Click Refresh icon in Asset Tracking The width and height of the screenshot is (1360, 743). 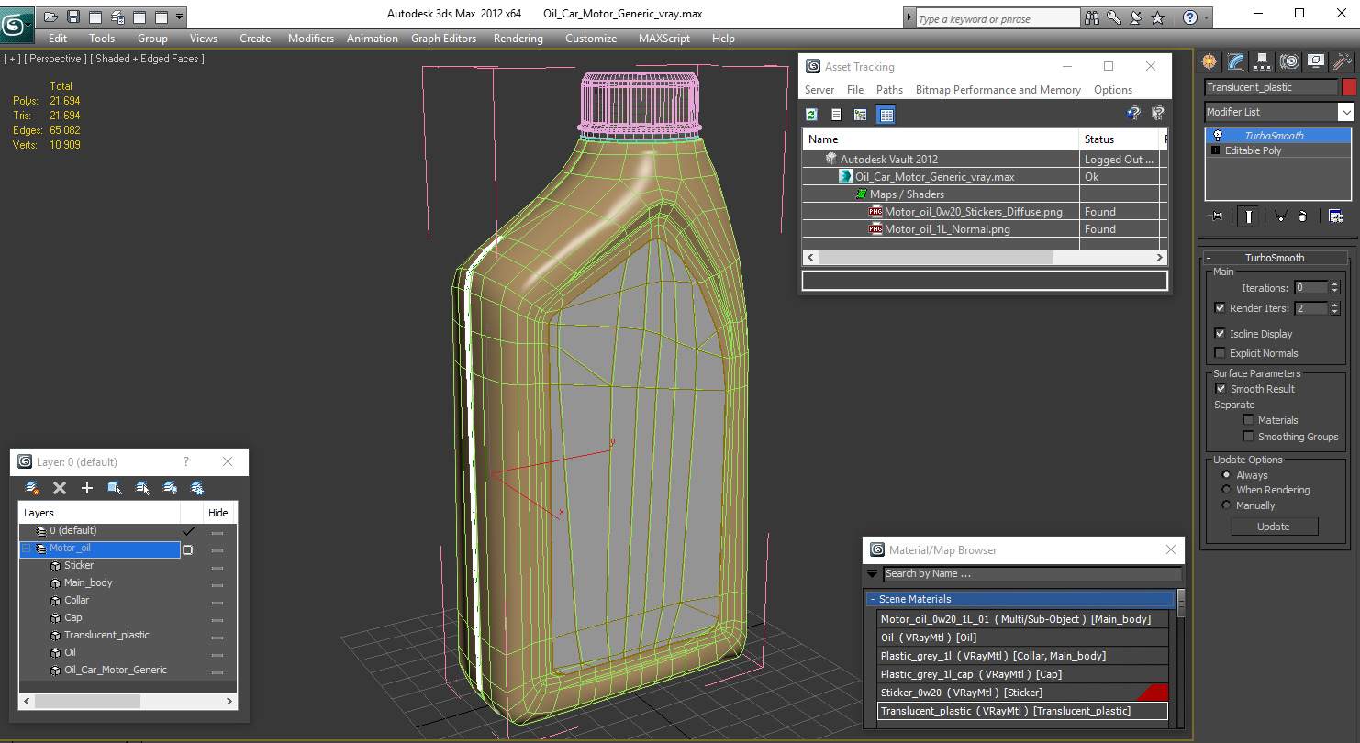[x=811, y=115]
